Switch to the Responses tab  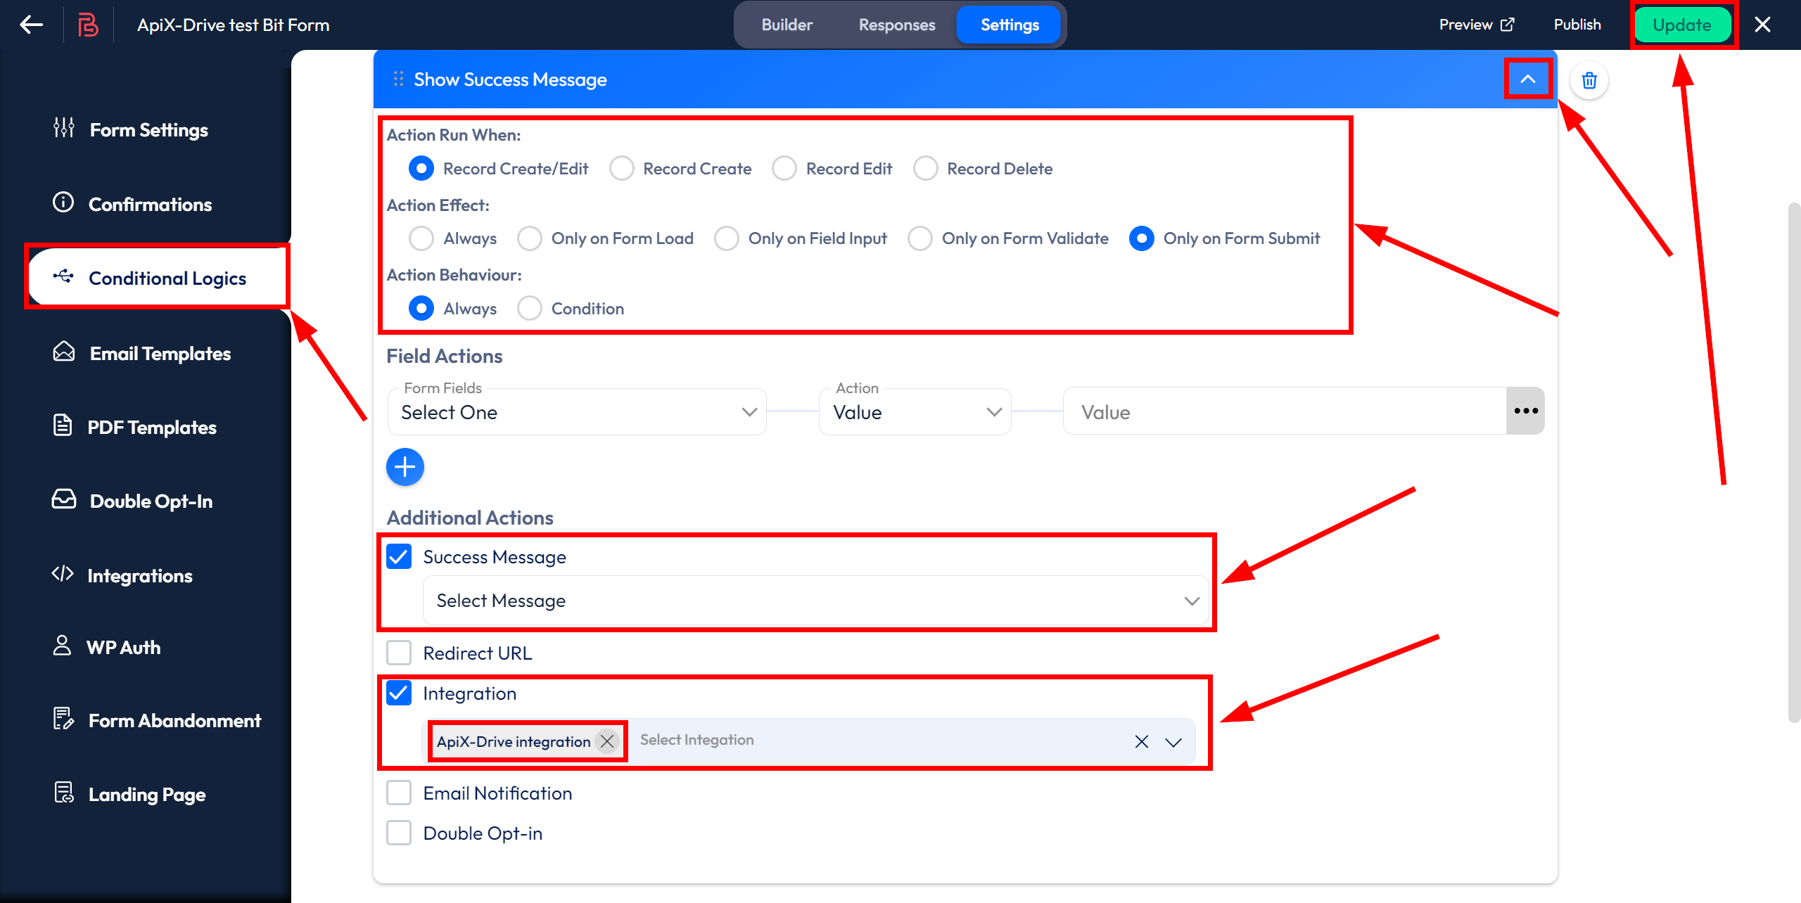click(897, 25)
